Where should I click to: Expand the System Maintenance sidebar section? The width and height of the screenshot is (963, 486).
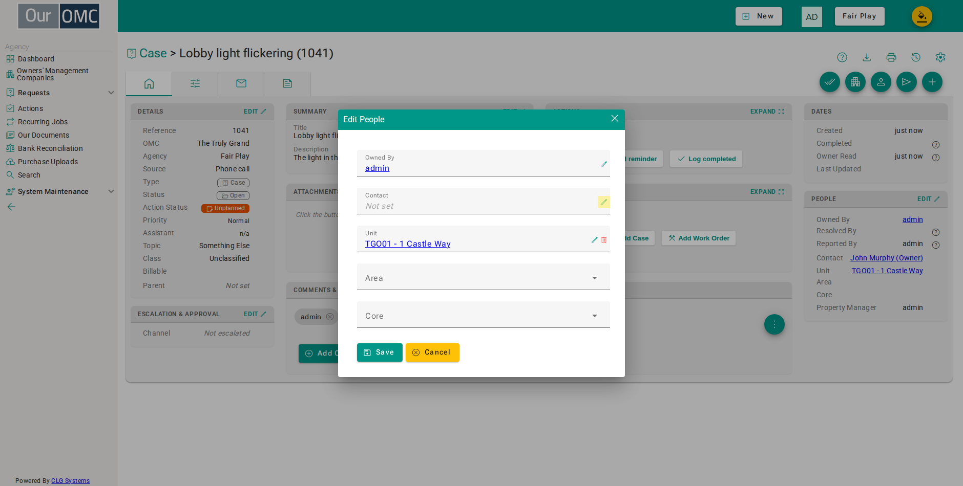(x=59, y=191)
